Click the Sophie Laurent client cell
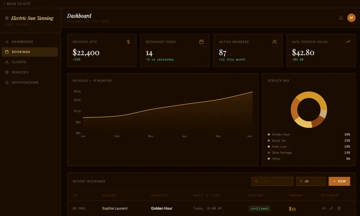This screenshot has width=360, height=216. 115,208
